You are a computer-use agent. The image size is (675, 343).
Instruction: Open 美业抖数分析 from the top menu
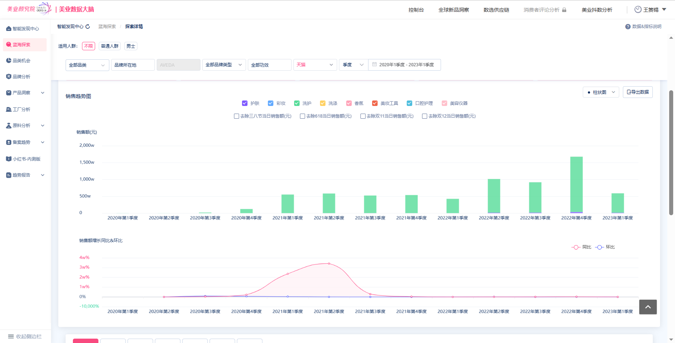[x=597, y=10]
